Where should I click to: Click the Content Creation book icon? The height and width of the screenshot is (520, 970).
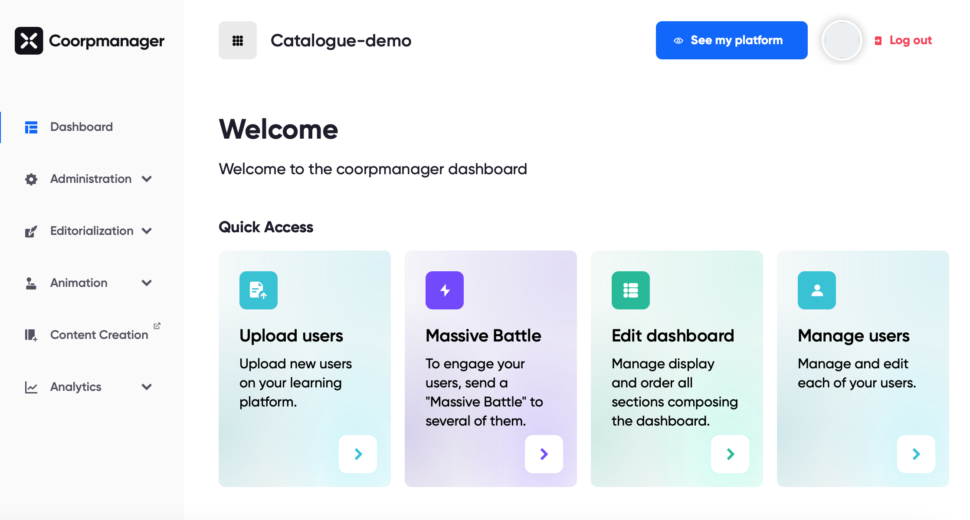coord(31,335)
